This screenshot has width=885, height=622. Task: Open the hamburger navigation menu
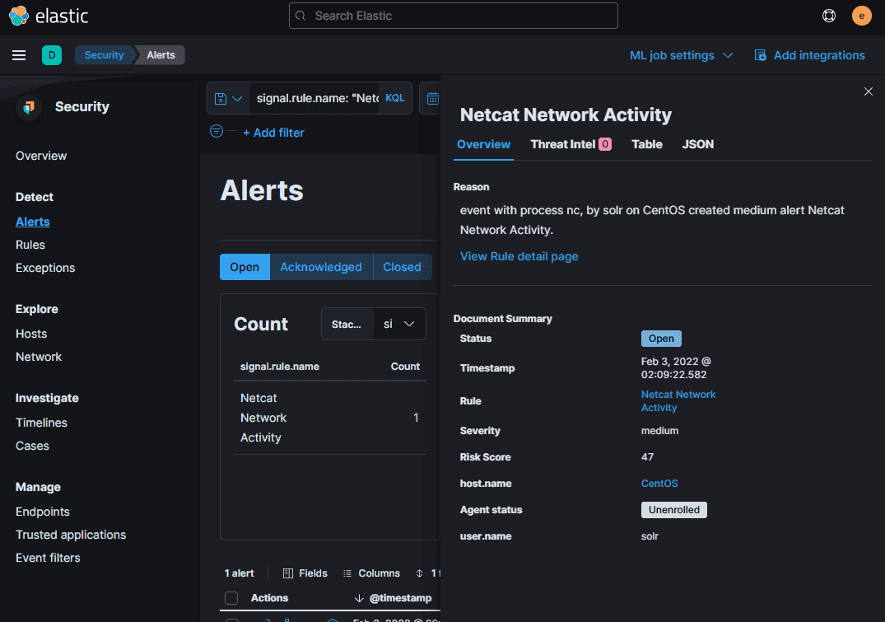pyautogui.click(x=19, y=55)
